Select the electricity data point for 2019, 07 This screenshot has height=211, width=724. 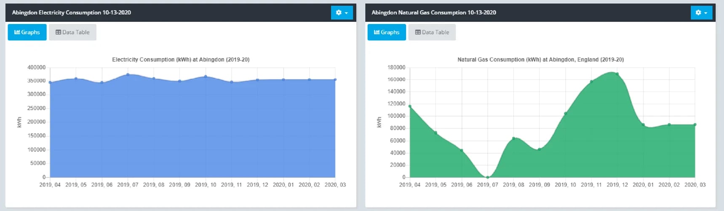pos(128,75)
